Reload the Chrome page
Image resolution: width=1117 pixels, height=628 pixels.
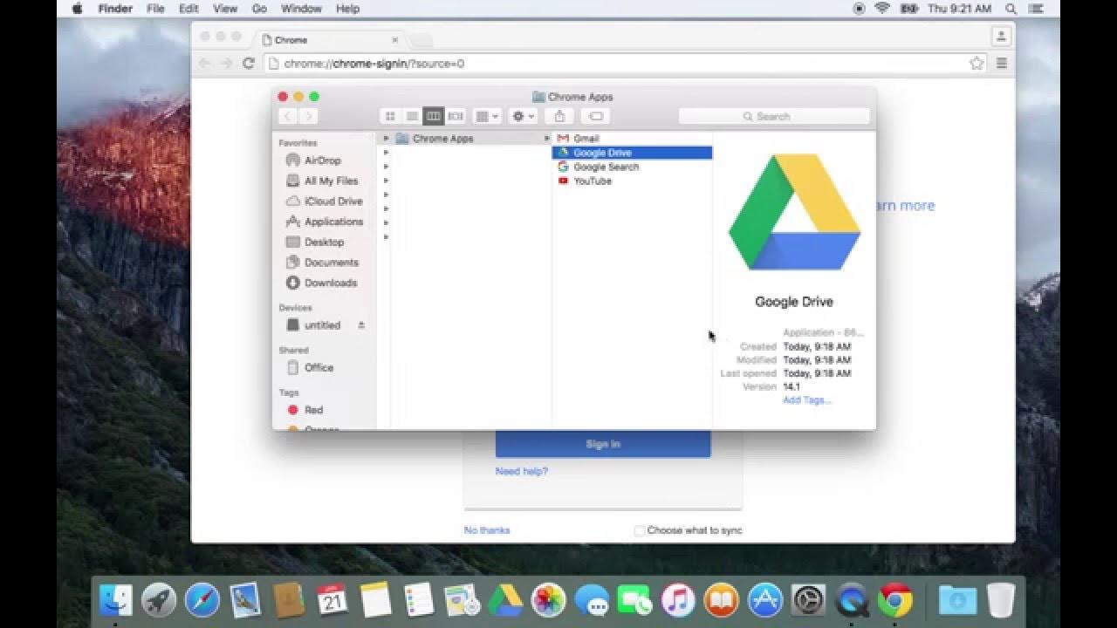[x=248, y=64]
